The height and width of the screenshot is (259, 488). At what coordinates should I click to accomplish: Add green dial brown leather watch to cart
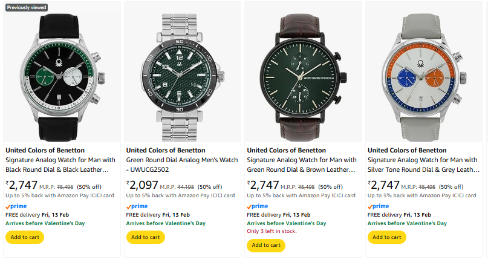point(266,245)
